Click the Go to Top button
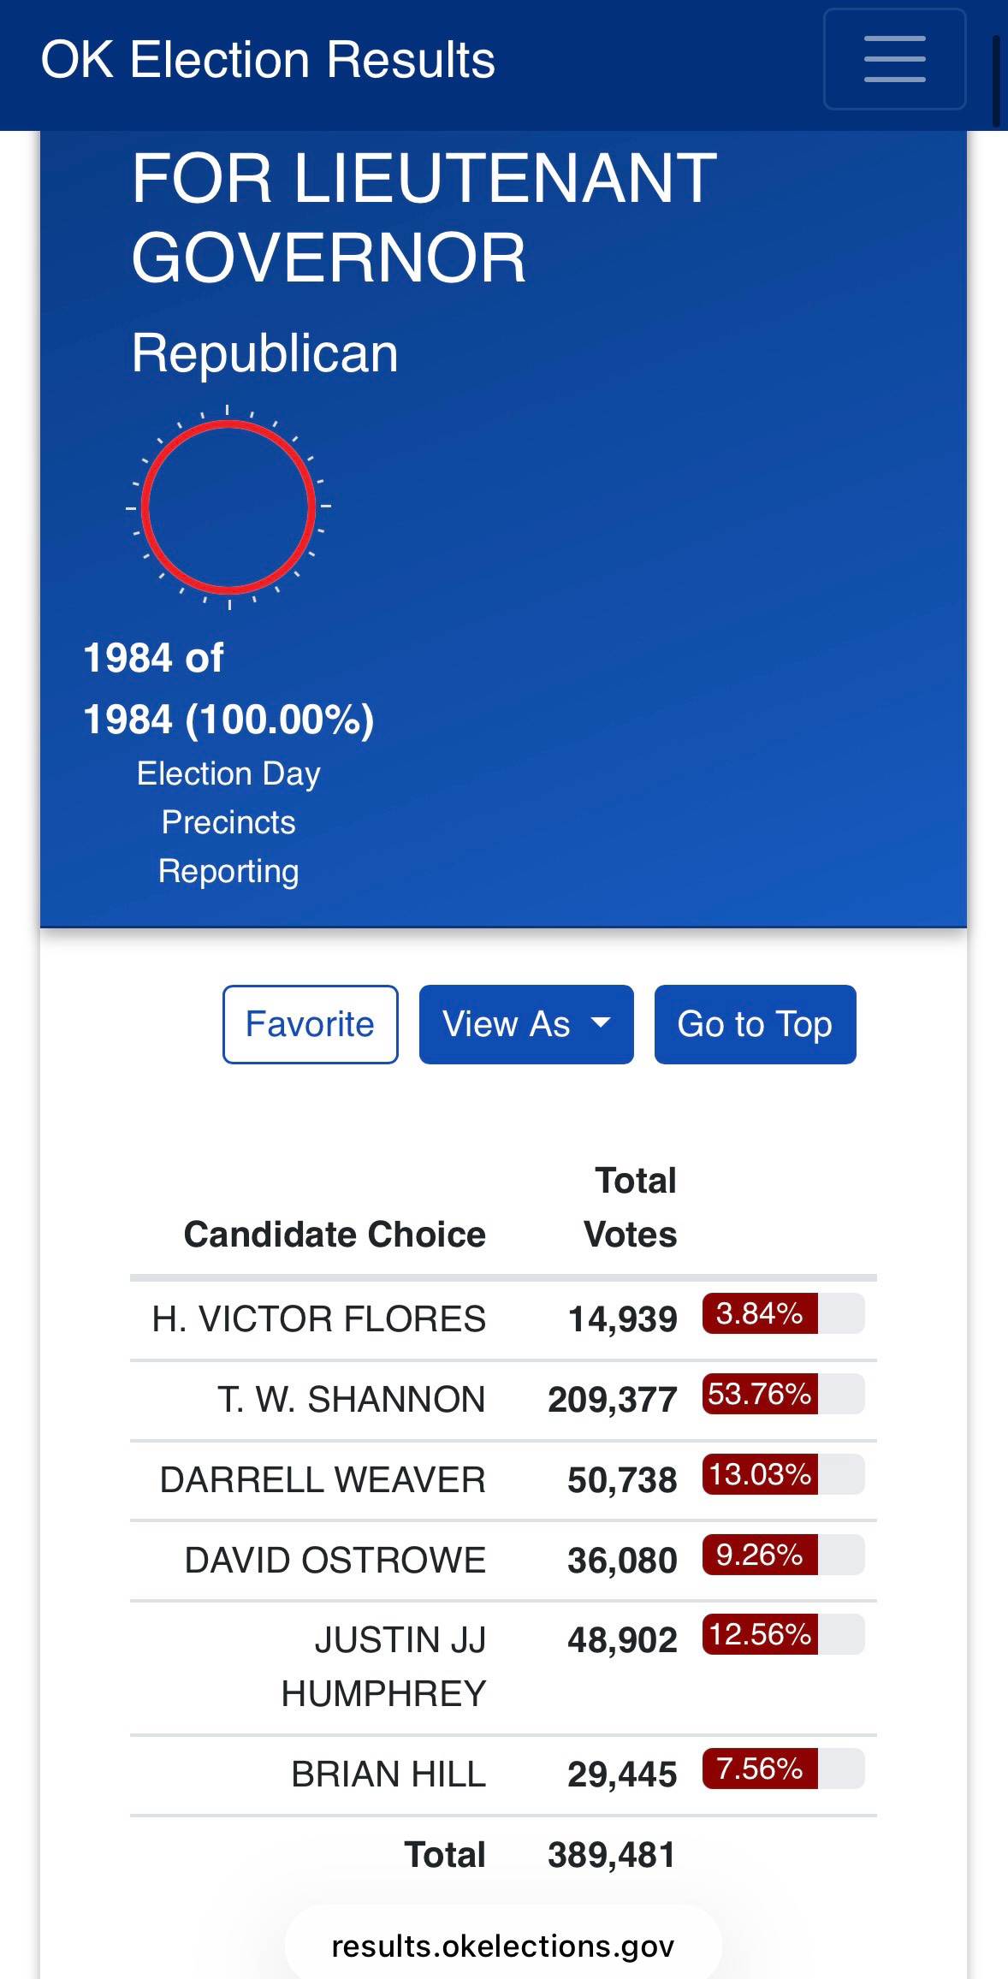Screen dimensions: 1008x1979 tap(755, 1024)
